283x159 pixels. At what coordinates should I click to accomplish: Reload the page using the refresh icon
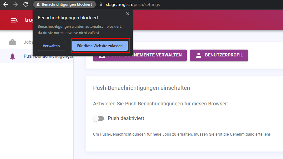click(x=26, y=4)
